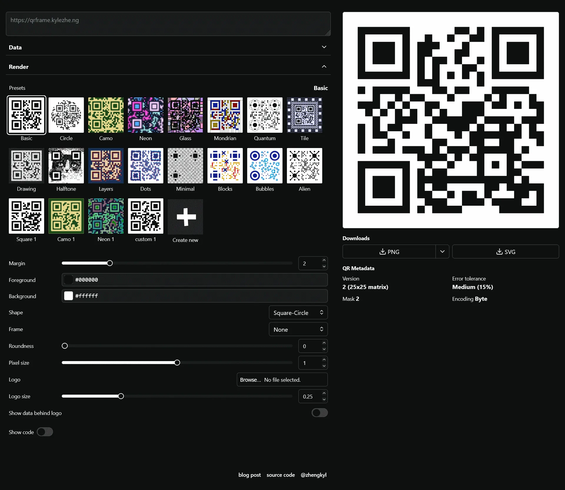Open the source code link
The height and width of the screenshot is (490, 565).
click(x=280, y=475)
